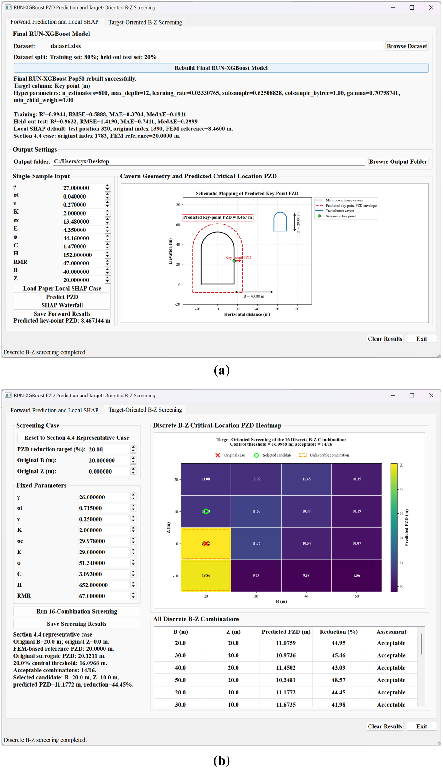This screenshot has height=769, width=443.
Task: Click the H value 652.000000 field
Action: pos(104,585)
